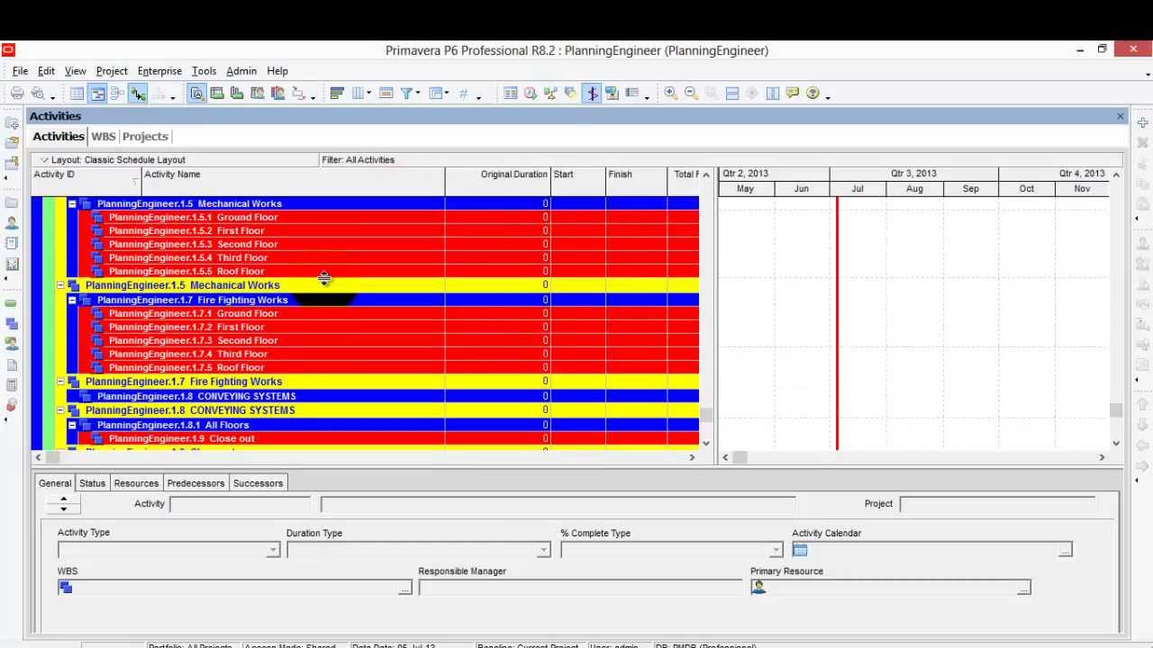
Task: Click the Primary Resource person icon
Action: click(x=758, y=588)
